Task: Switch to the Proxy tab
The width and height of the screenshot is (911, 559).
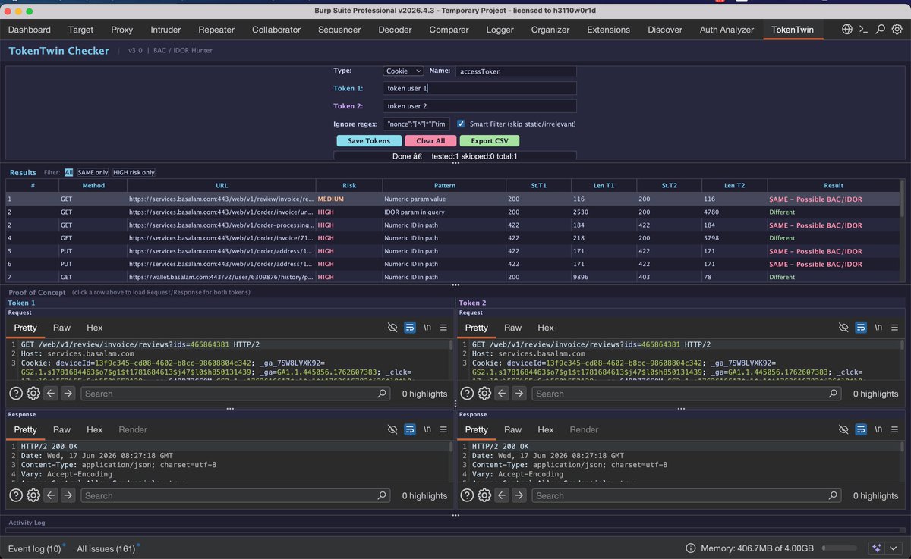Action: tap(121, 30)
